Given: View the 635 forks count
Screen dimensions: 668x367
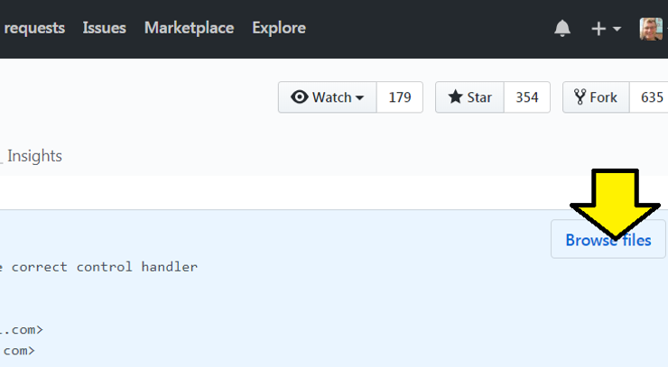Looking at the screenshot, I should tap(652, 97).
